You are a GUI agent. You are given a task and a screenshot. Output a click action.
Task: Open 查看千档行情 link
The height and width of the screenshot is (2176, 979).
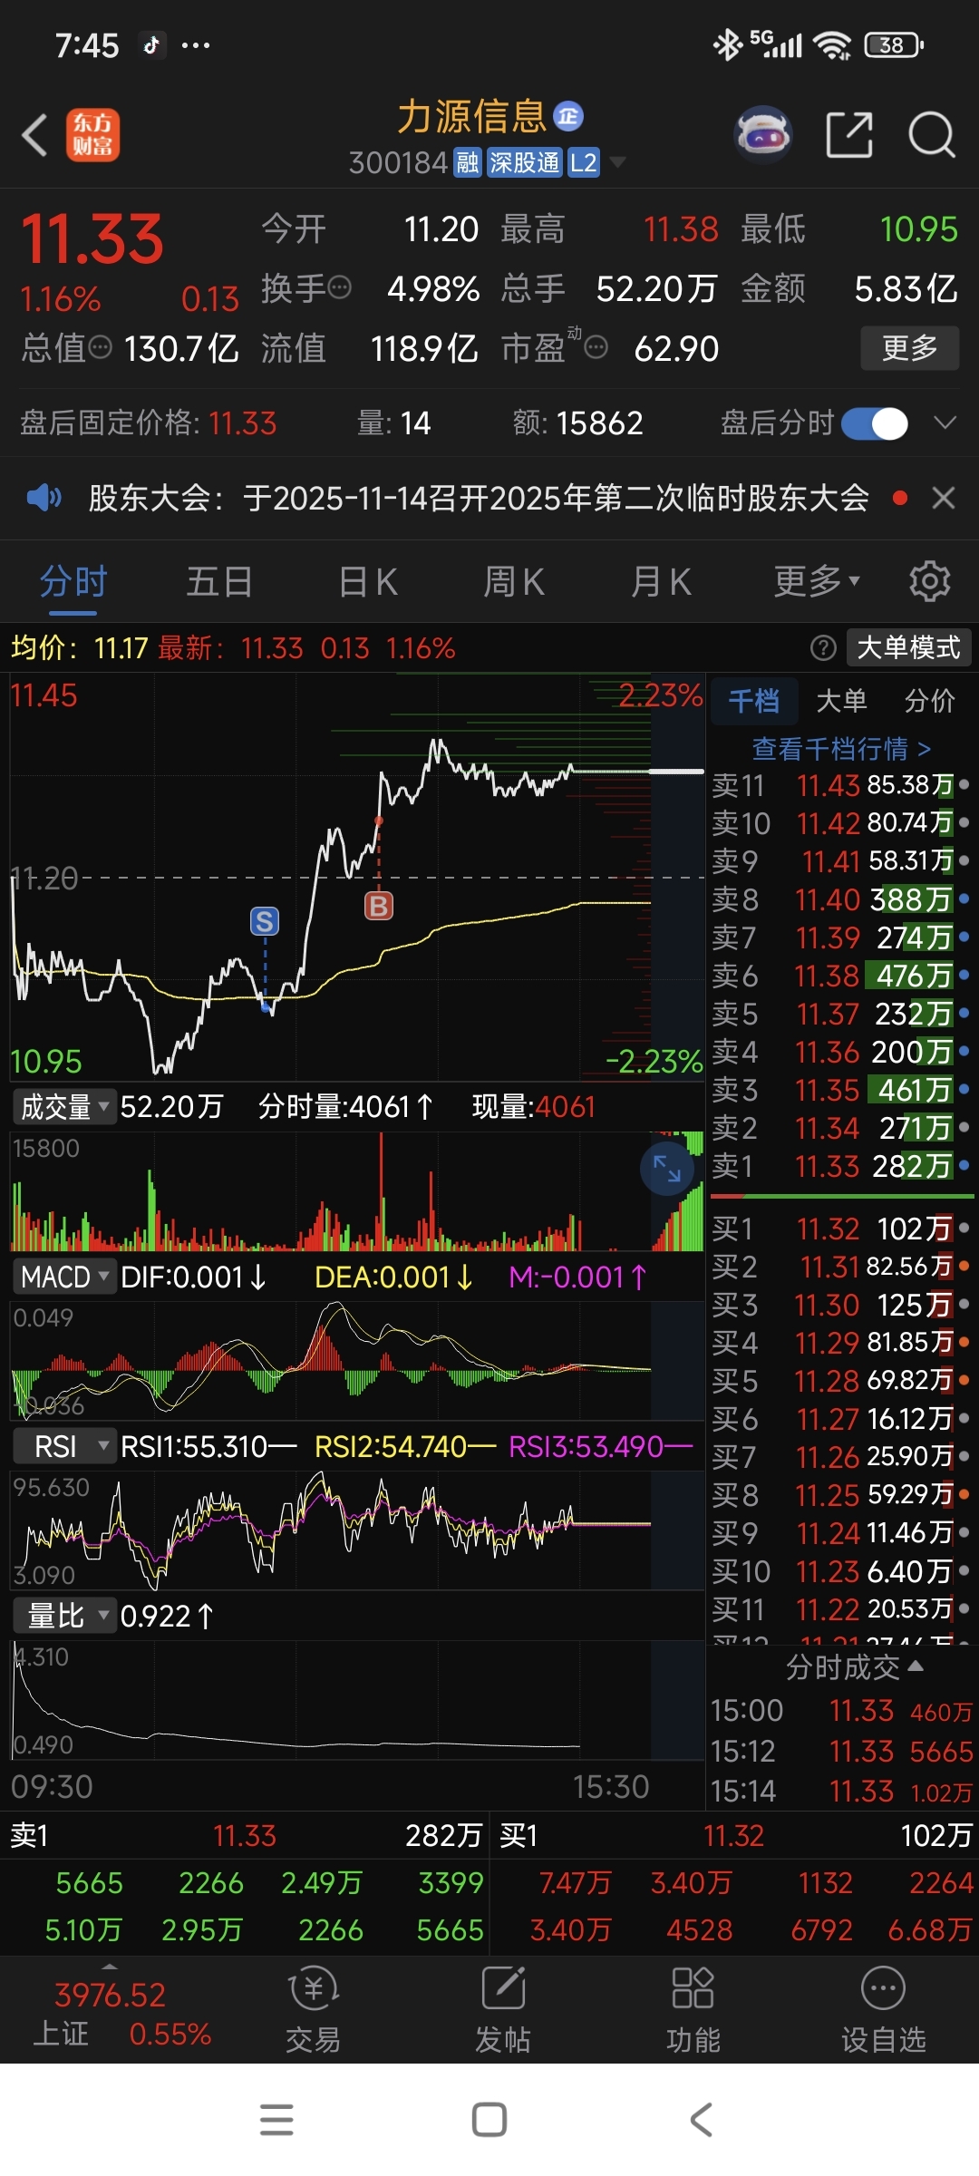coord(841,749)
